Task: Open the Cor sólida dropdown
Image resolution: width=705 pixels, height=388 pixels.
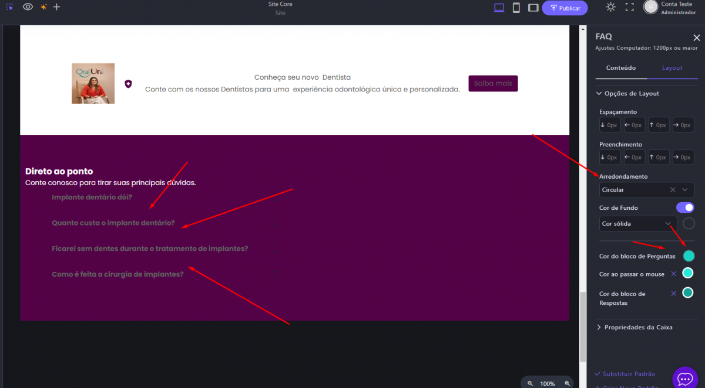Action: click(x=668, y=224)
